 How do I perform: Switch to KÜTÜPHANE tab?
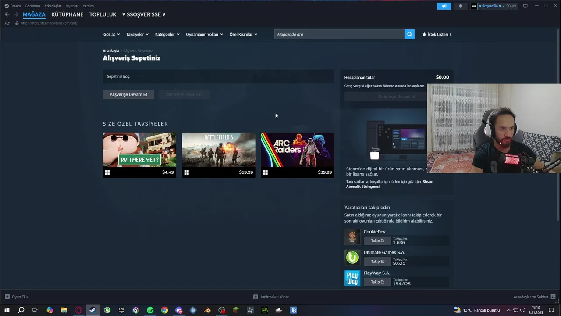point(67,14)
